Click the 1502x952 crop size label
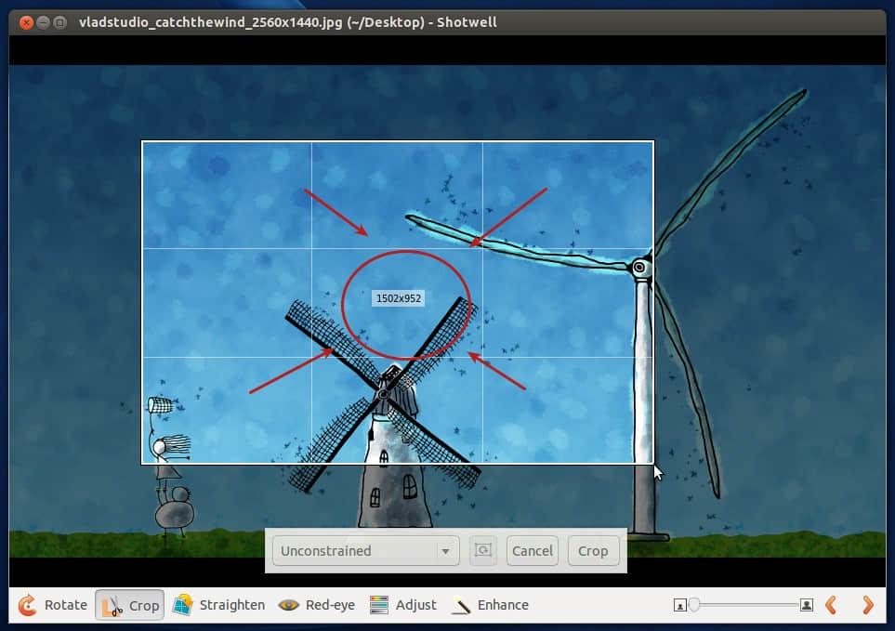Image resolution: width=895 pixels, height=631 pixels. [x=399, y=298]
